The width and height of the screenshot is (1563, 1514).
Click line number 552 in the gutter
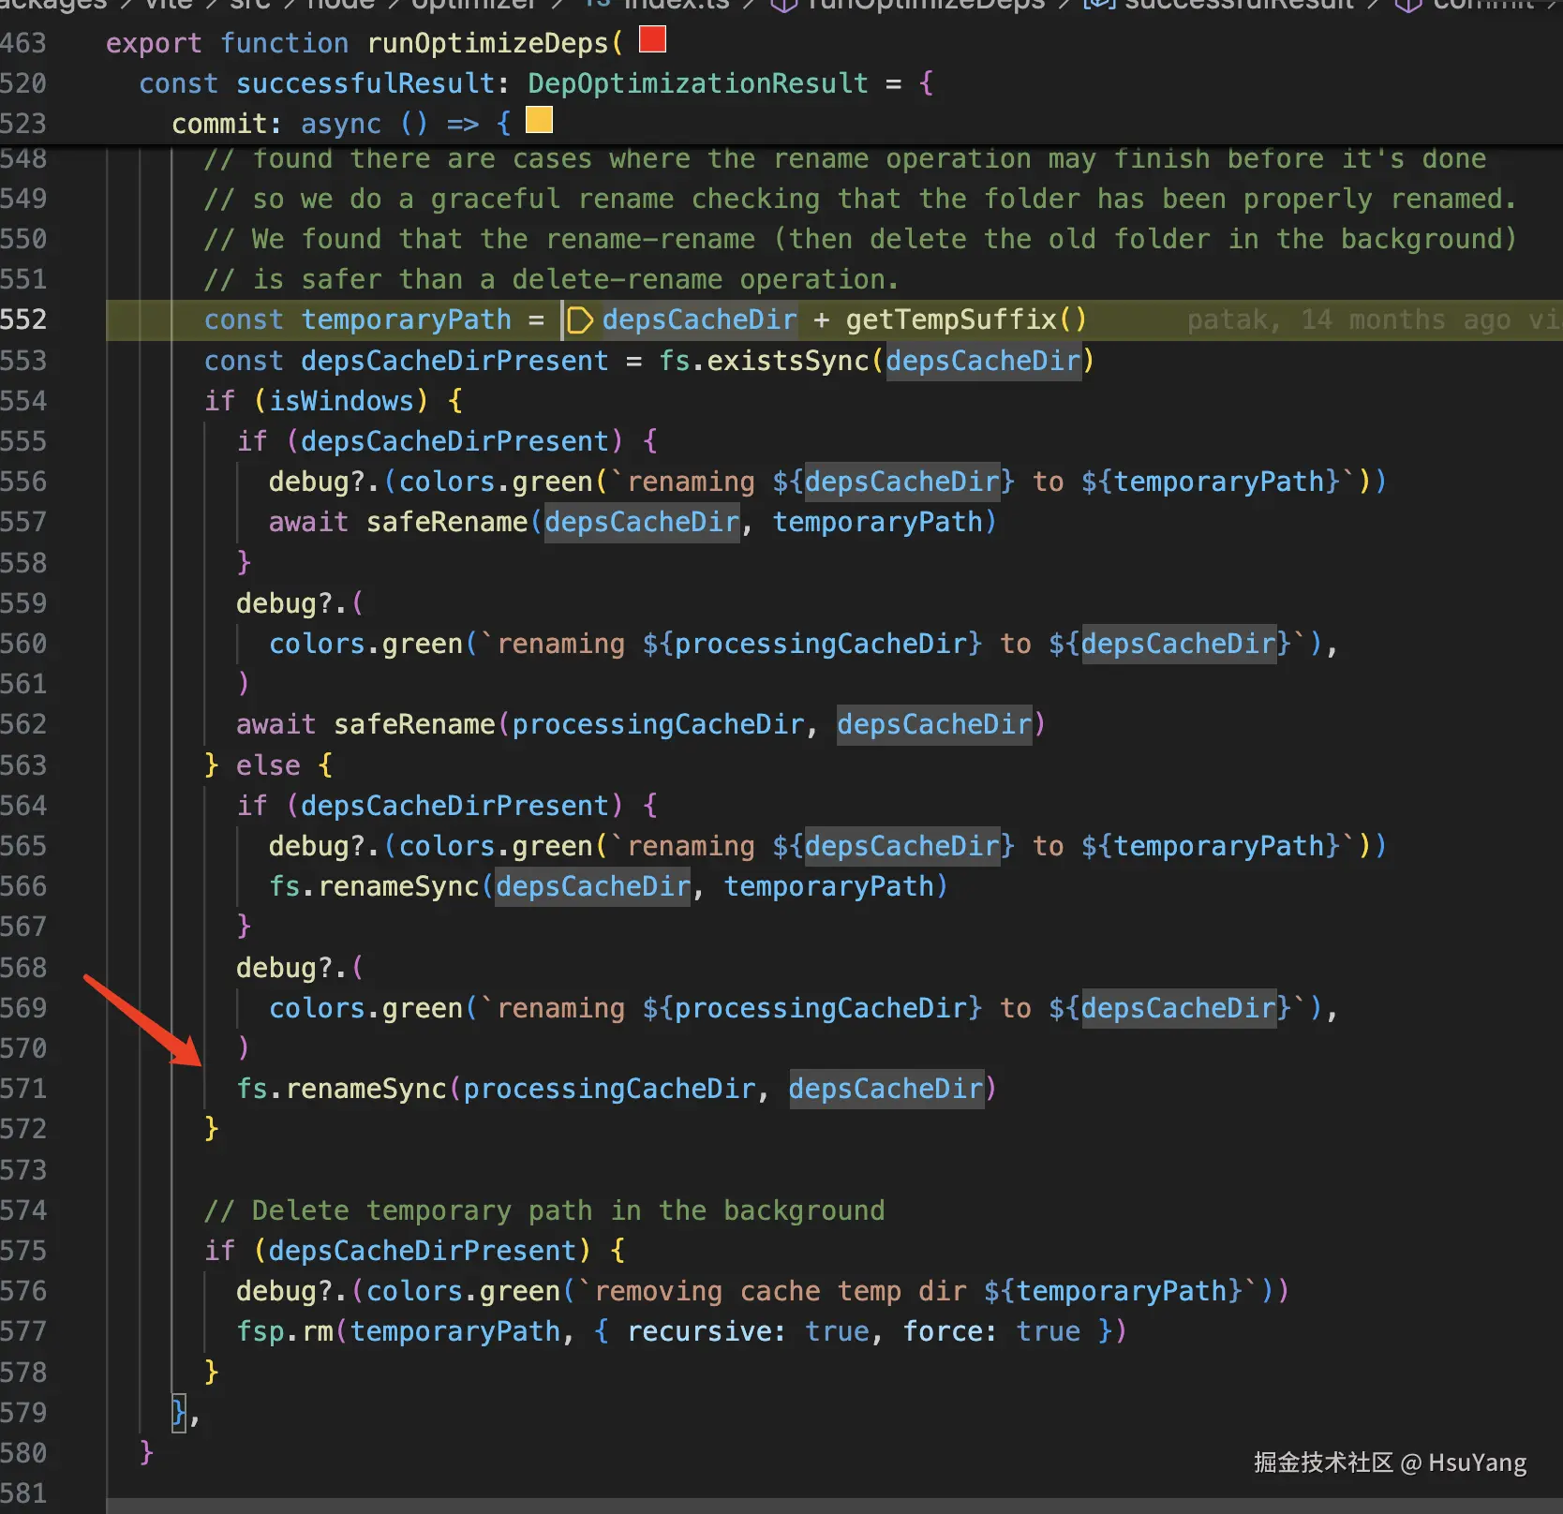[23, 319]
